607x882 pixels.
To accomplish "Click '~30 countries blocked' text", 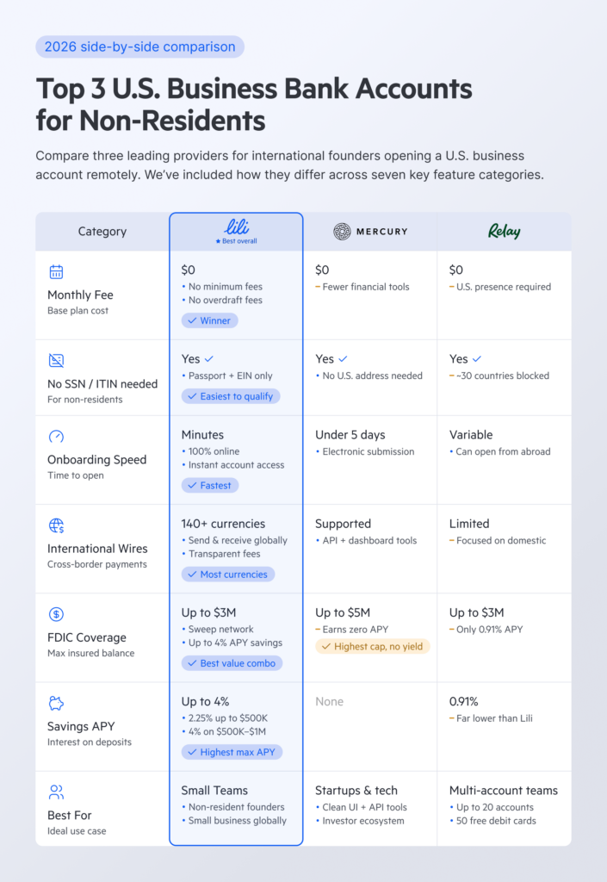I will [503, 376].
